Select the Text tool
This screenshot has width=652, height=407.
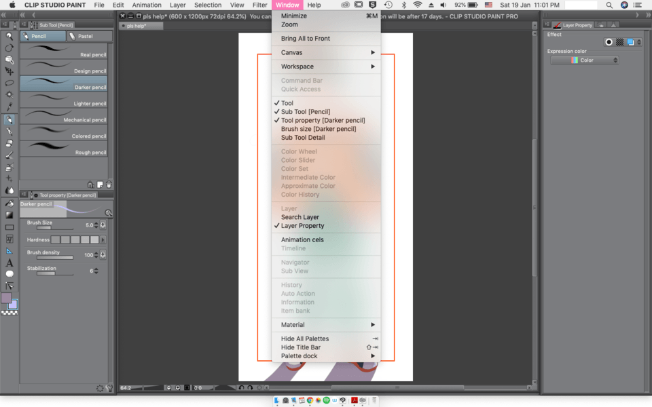coord(10,263)
